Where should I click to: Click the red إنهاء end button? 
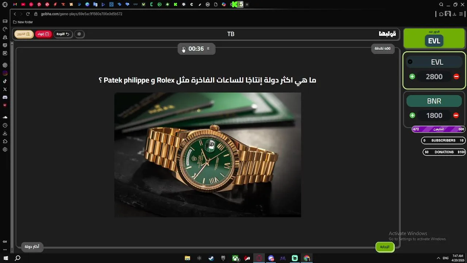click(x=43, y=34)
